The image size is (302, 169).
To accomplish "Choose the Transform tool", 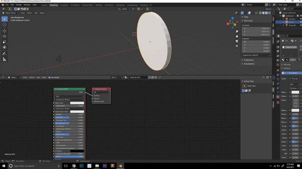I will point(4,47).
